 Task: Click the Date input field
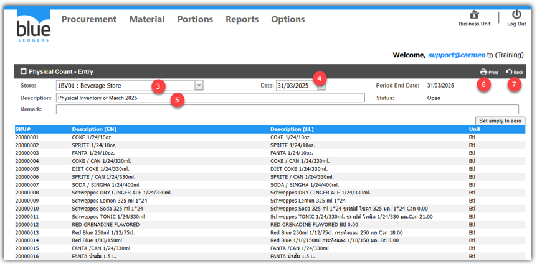(295, 86)
